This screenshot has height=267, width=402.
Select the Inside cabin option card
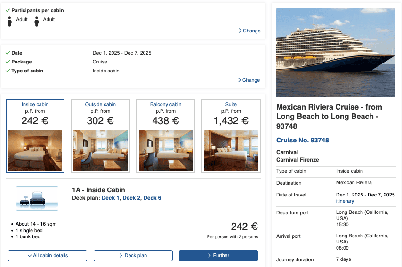(35, 136)
